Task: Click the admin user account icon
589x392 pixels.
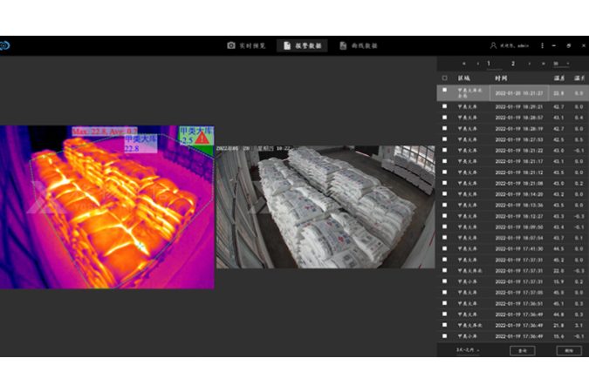Action: coord(494,45)
